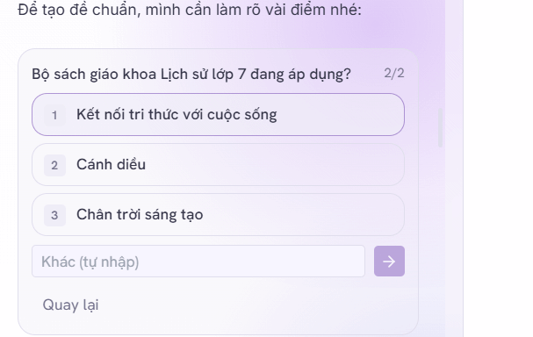This screenshot has height=337, width=533.
Task: Click the 'Quay lại' text at the card bottom
Action: 70,305
